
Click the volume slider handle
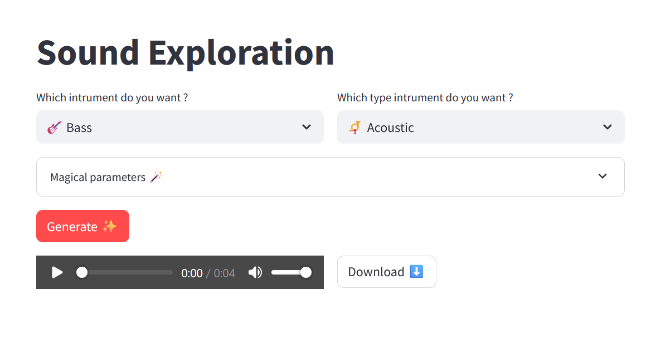point(306,272)
